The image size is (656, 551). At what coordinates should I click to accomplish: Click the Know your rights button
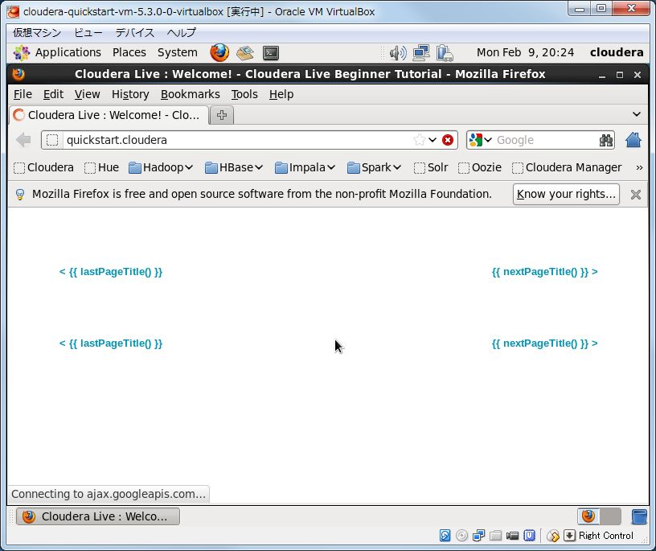click(x=566, y=195)
